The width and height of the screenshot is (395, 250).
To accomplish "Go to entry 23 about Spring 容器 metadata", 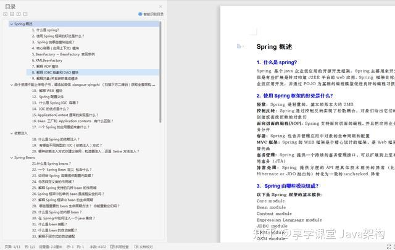I will [x=63, y=176].
